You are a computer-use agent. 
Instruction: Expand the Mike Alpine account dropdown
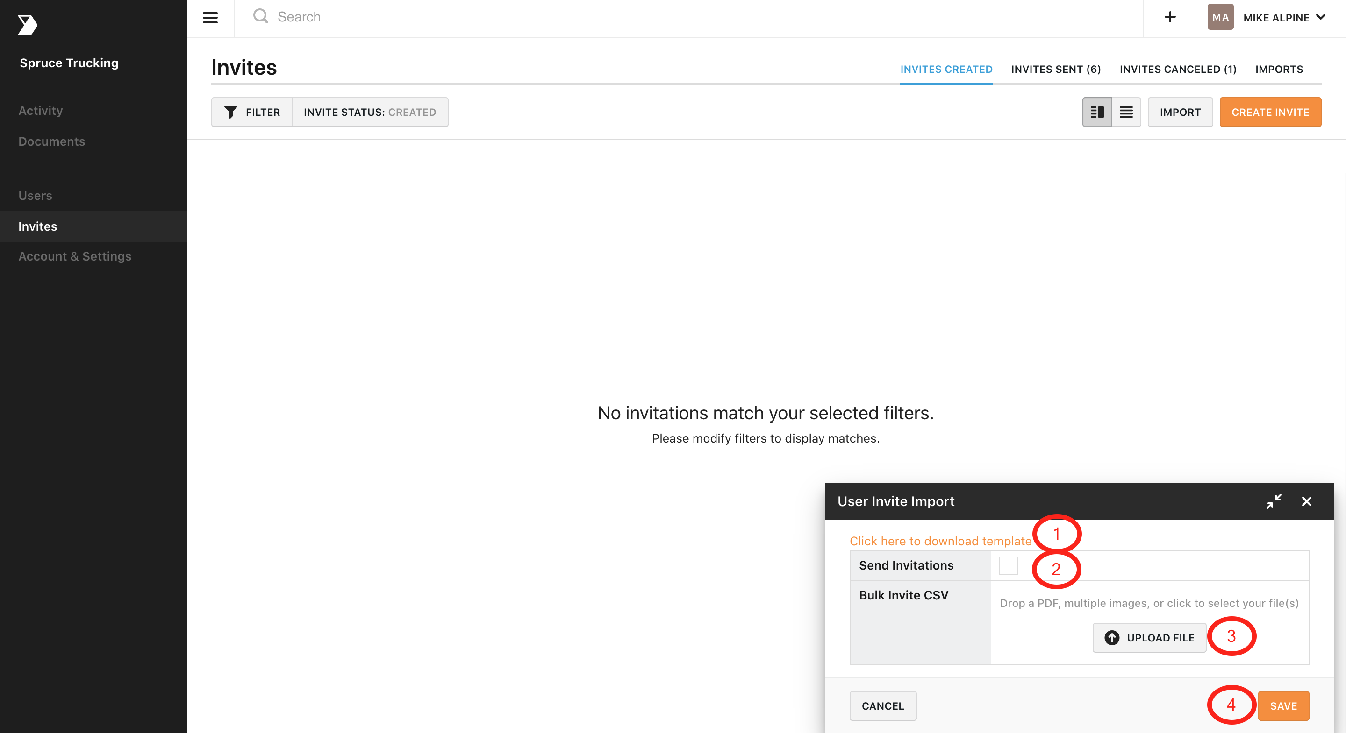pos(1320,17)
